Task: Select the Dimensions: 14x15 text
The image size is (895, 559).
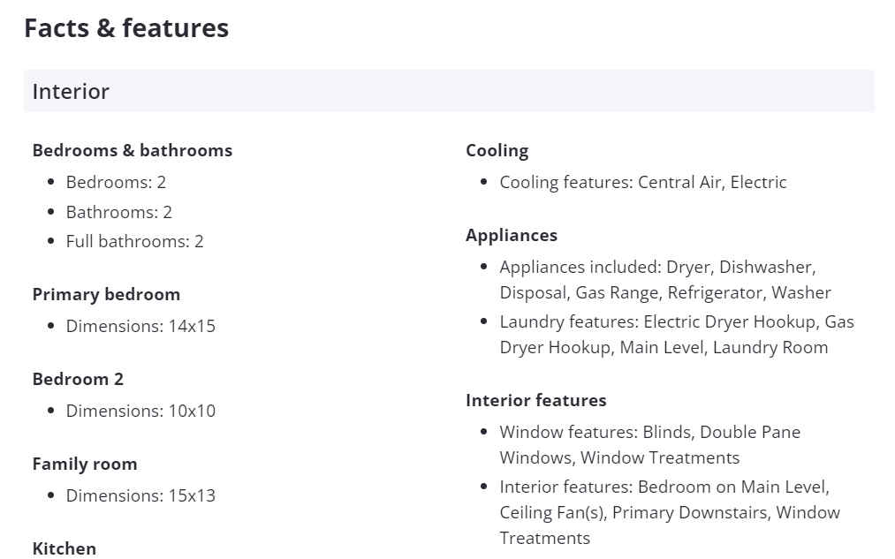Action: point(140,326)
